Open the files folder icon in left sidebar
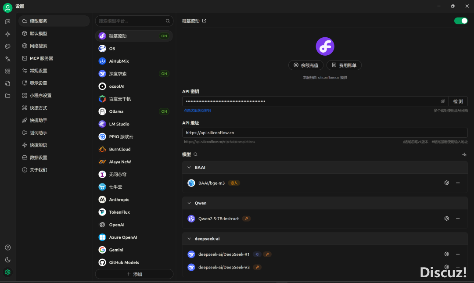This screenshot has height=283, width=474. tap(7, 96)
